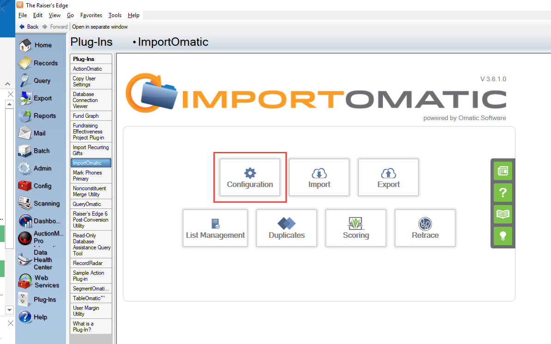Open the Duplicates tool

(x=286, y=228)
